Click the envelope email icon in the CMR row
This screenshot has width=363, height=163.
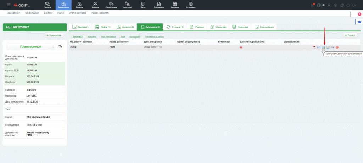pyautogui.click(x=319, y=47)
